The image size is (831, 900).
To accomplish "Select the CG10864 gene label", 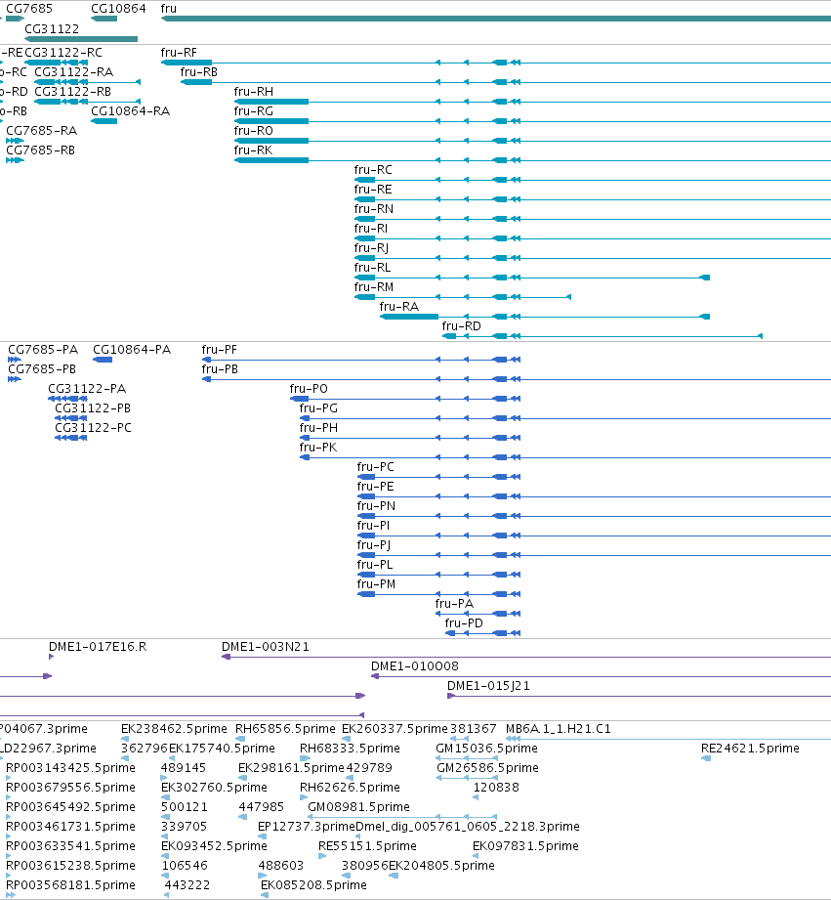I will pos(118,9).
